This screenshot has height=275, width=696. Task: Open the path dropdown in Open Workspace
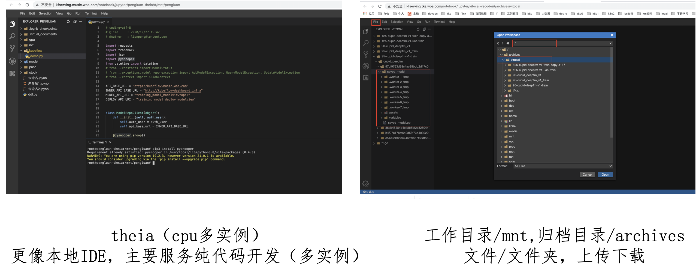coord(610,43)
